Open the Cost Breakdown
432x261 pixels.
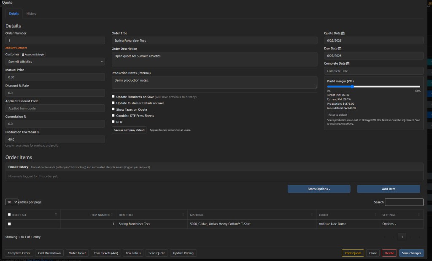pyautogui.click(x=49, y=253)
